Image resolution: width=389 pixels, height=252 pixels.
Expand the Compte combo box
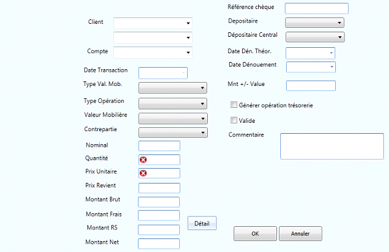tap(153, 52)
